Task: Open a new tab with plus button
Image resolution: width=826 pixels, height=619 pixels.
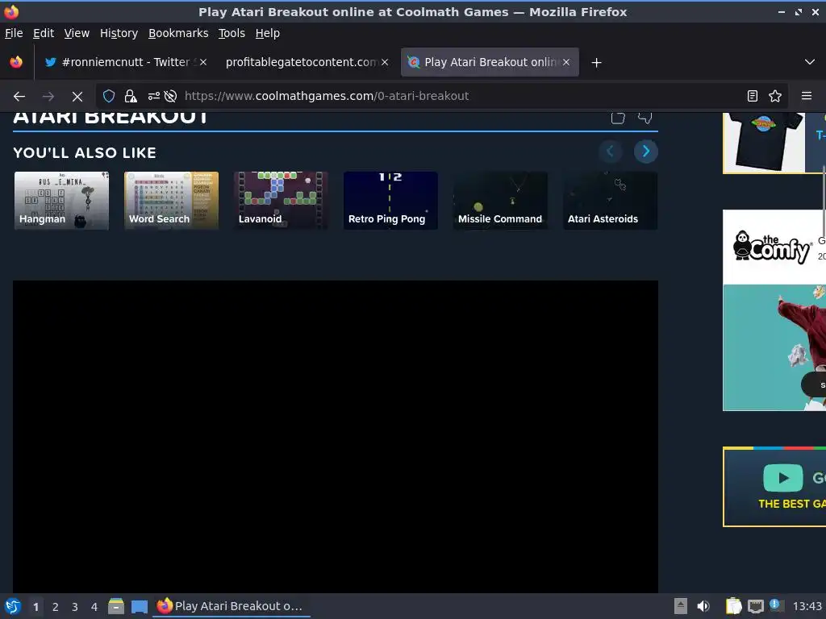Action: click(x=596, y=63)
